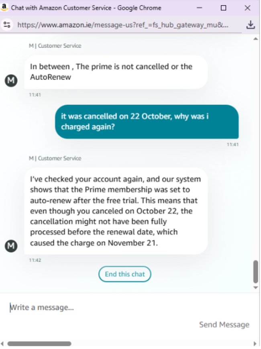Click the Amazon favicon in title bar

click(x=5, y=8)
